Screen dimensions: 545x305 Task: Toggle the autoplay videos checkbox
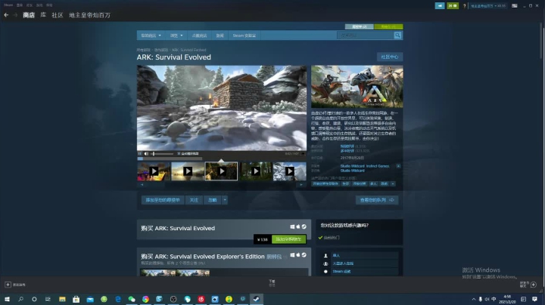179,153
